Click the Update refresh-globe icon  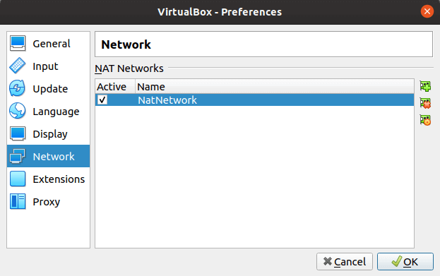pyautogui.click(x=18, y=89)
